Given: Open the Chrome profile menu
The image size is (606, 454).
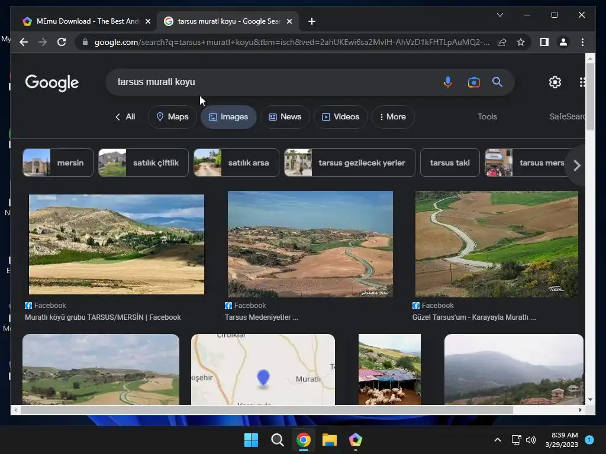Looking at the screenshot, I should tap(563, 42).
